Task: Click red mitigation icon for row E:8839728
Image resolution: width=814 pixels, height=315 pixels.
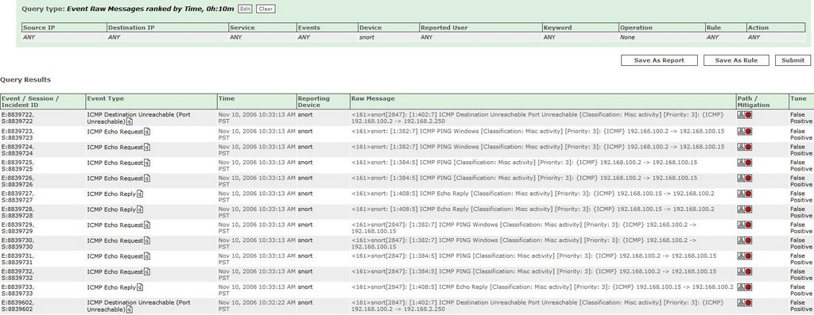Action: [749, 209]
